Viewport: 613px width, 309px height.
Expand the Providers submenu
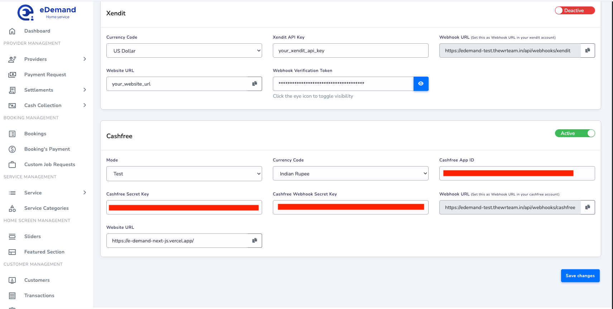tap(85, 59)
